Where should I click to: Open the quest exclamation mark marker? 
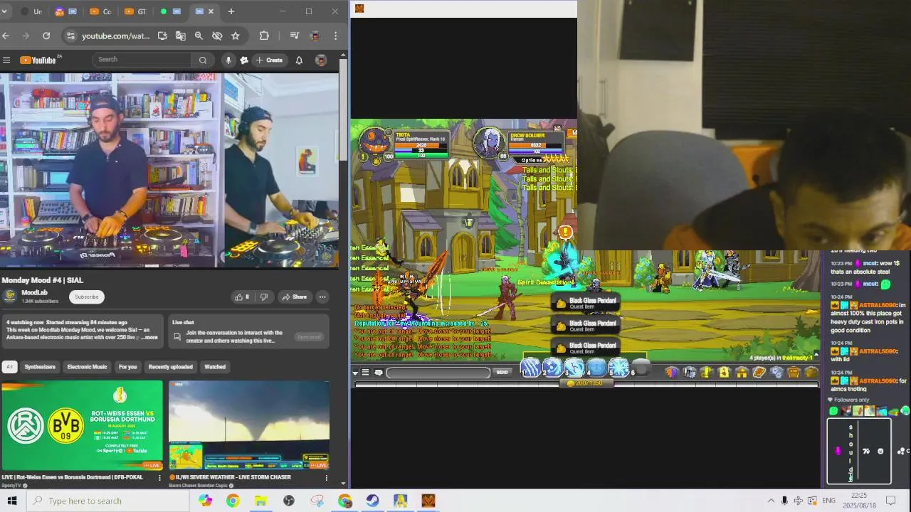pyautogui.click(x=565, y=232)
